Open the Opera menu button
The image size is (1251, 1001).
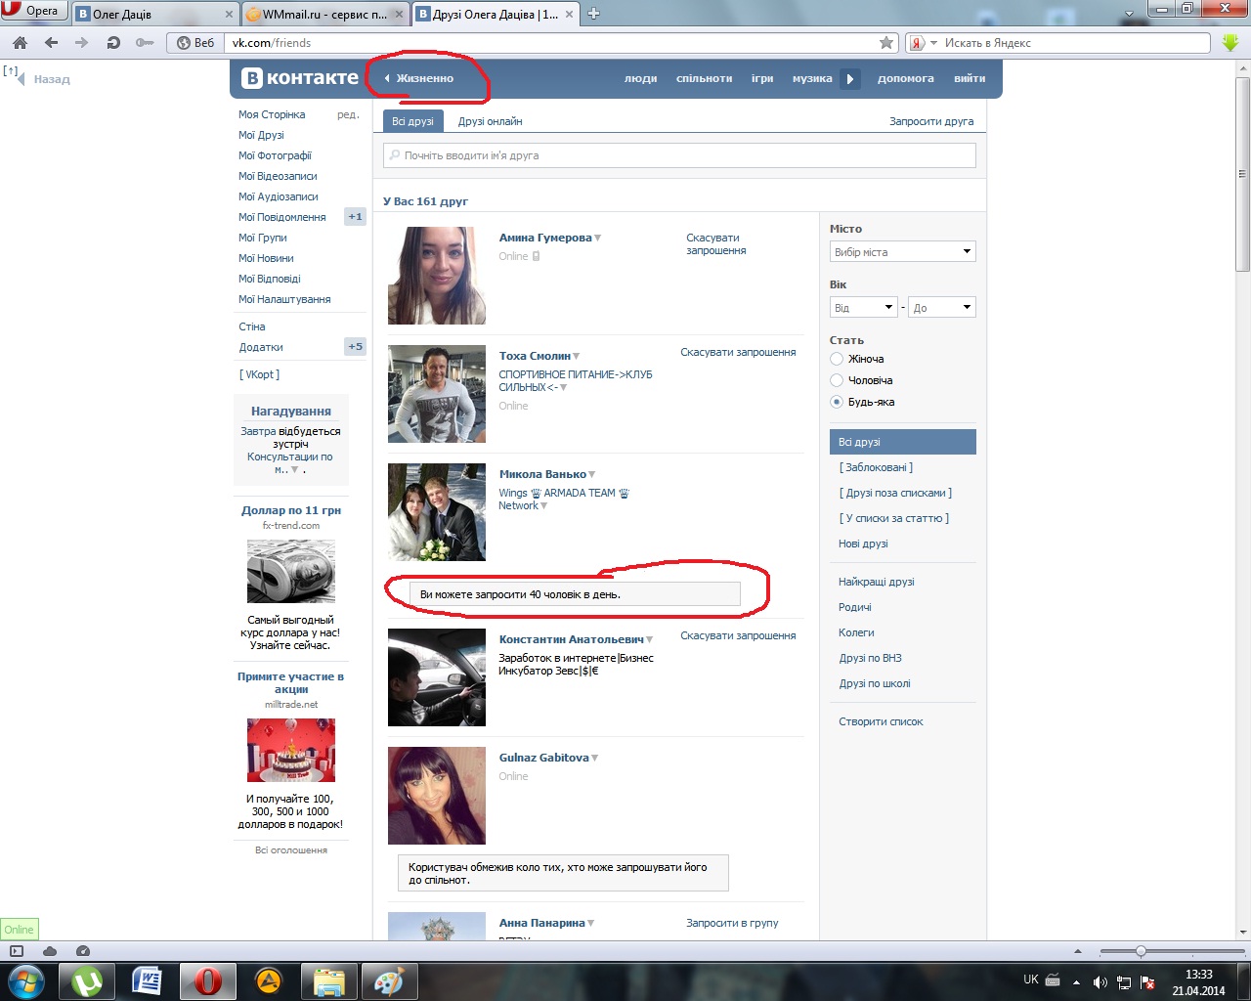pyautogui.click(x=33, y=12)
